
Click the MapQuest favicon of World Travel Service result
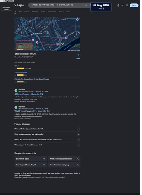[x=16, y=108]
